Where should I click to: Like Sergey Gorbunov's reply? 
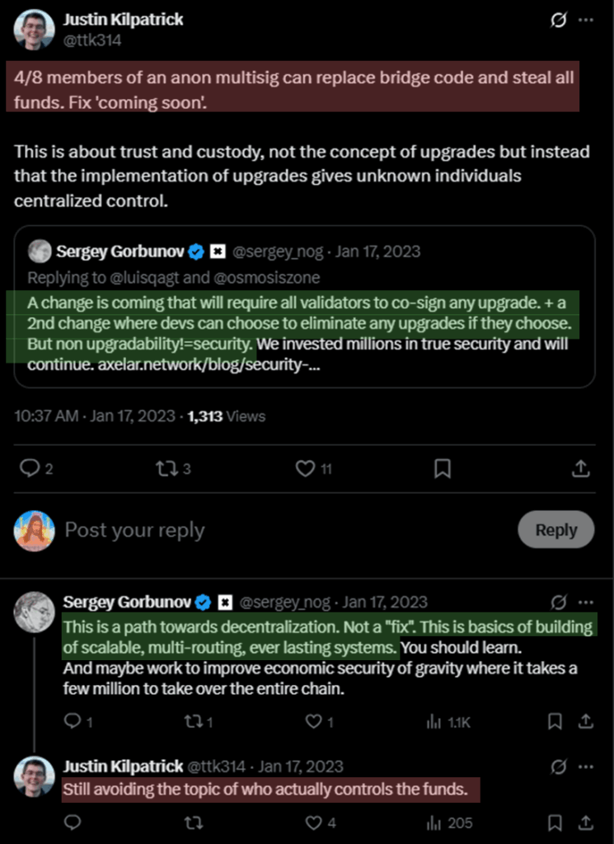(313, 722)
